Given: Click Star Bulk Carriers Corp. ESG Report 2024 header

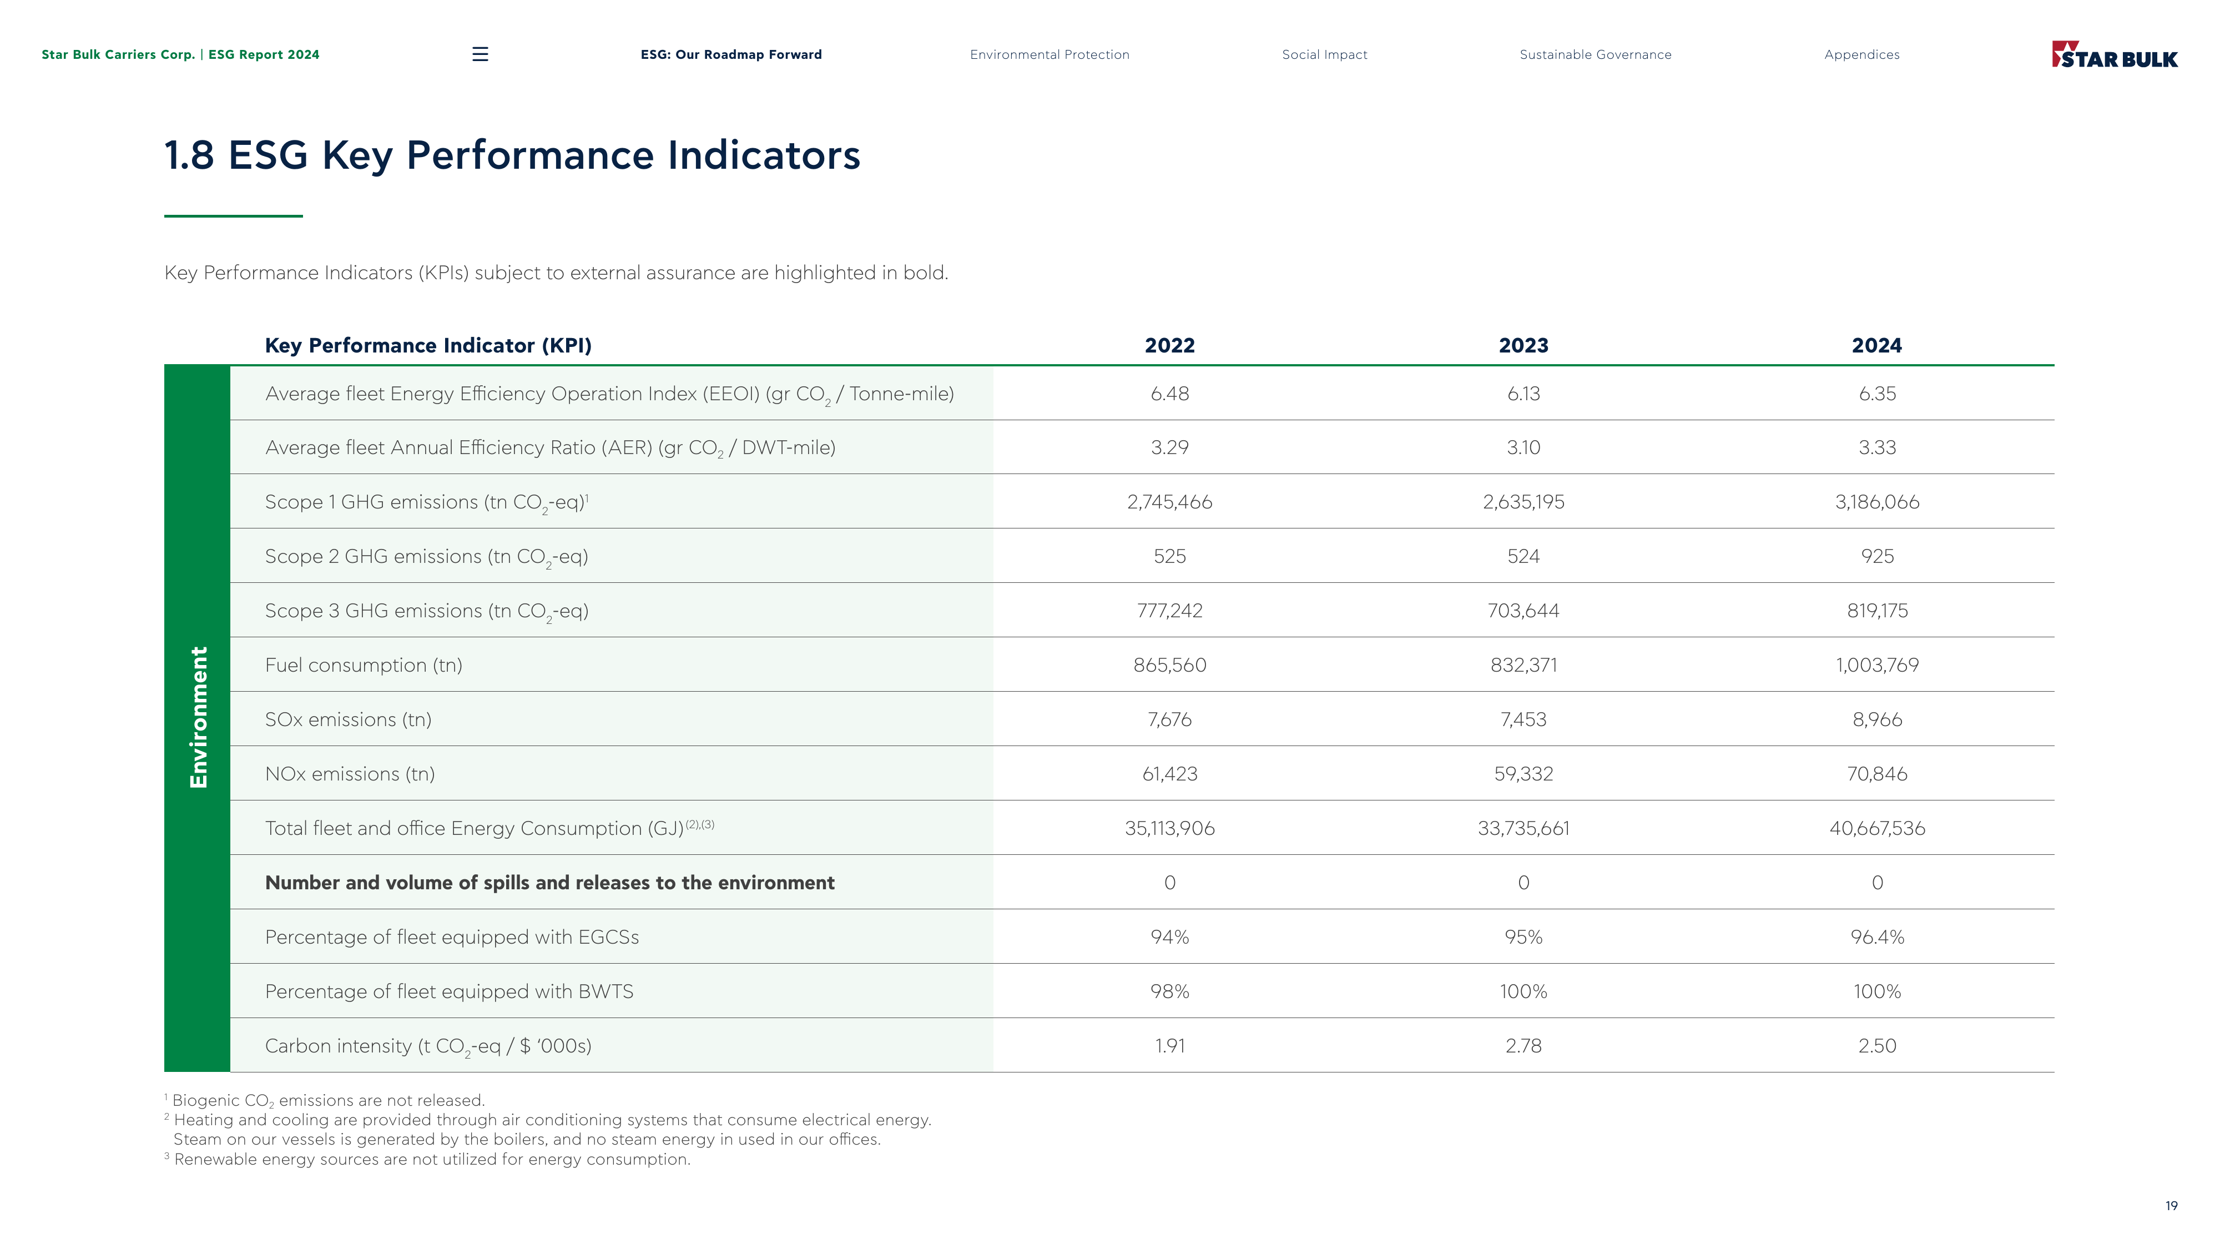Looking at the screenshot, I should [180, 54].
